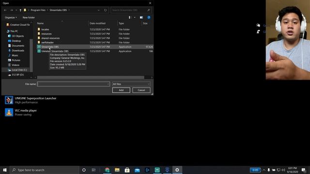The height and width of the screenshot is (174, 310).
Task: Click the VLC media player cone icon
Action: click(x=9, y=112)
